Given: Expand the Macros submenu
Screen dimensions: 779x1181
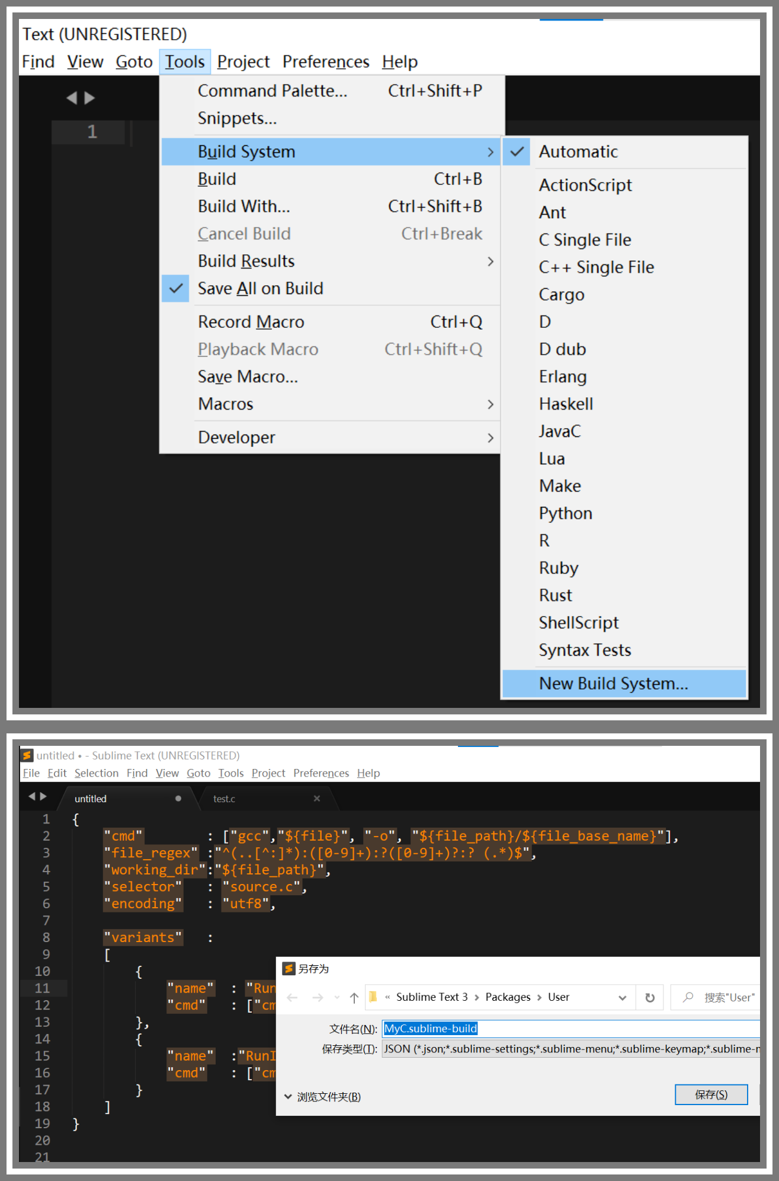Looking at the screenshot, I should [331, 404].
